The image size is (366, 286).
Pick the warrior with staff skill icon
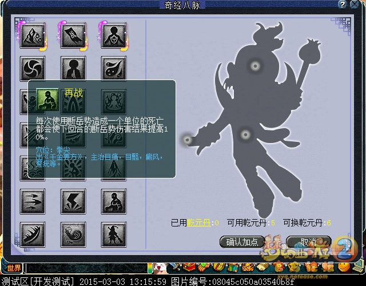coord(114,235)
